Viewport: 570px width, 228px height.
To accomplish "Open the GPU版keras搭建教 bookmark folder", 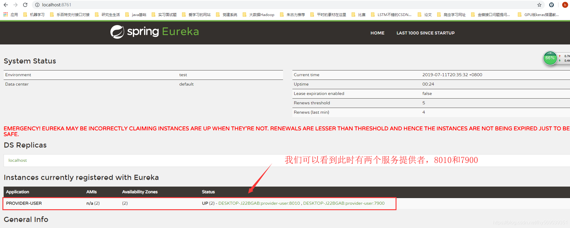I will 538,15.
